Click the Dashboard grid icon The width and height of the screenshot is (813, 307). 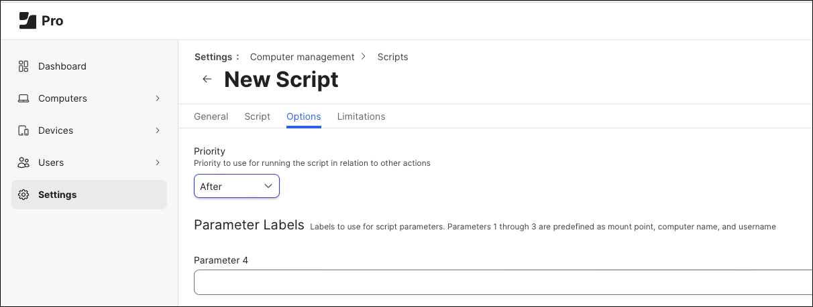[x=23, y=66]
